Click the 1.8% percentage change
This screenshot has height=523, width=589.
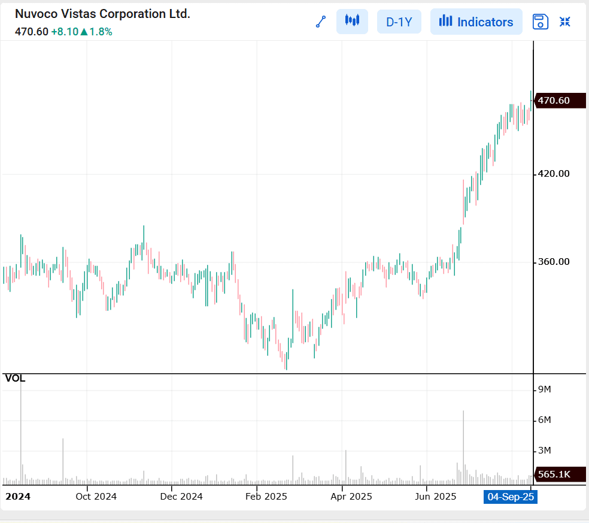(101, 32)
